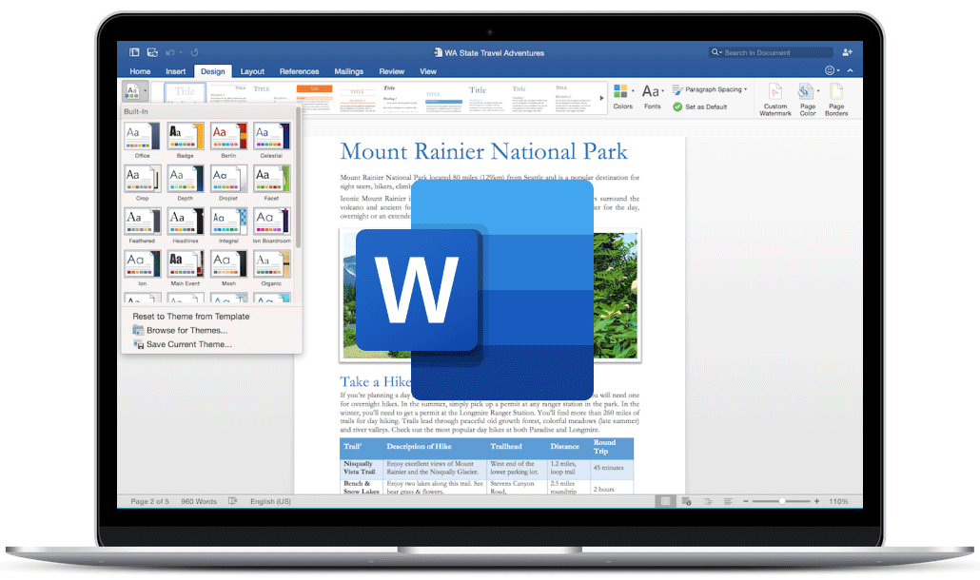Open the Colors palette icon

[620, 91]
